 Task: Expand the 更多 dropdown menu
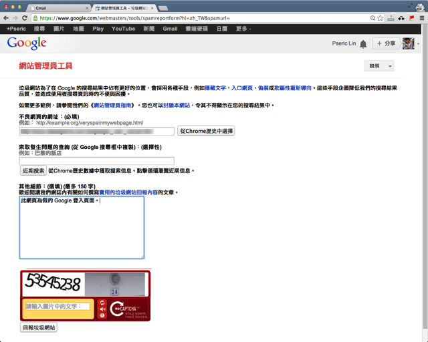(x=243, y=29)
